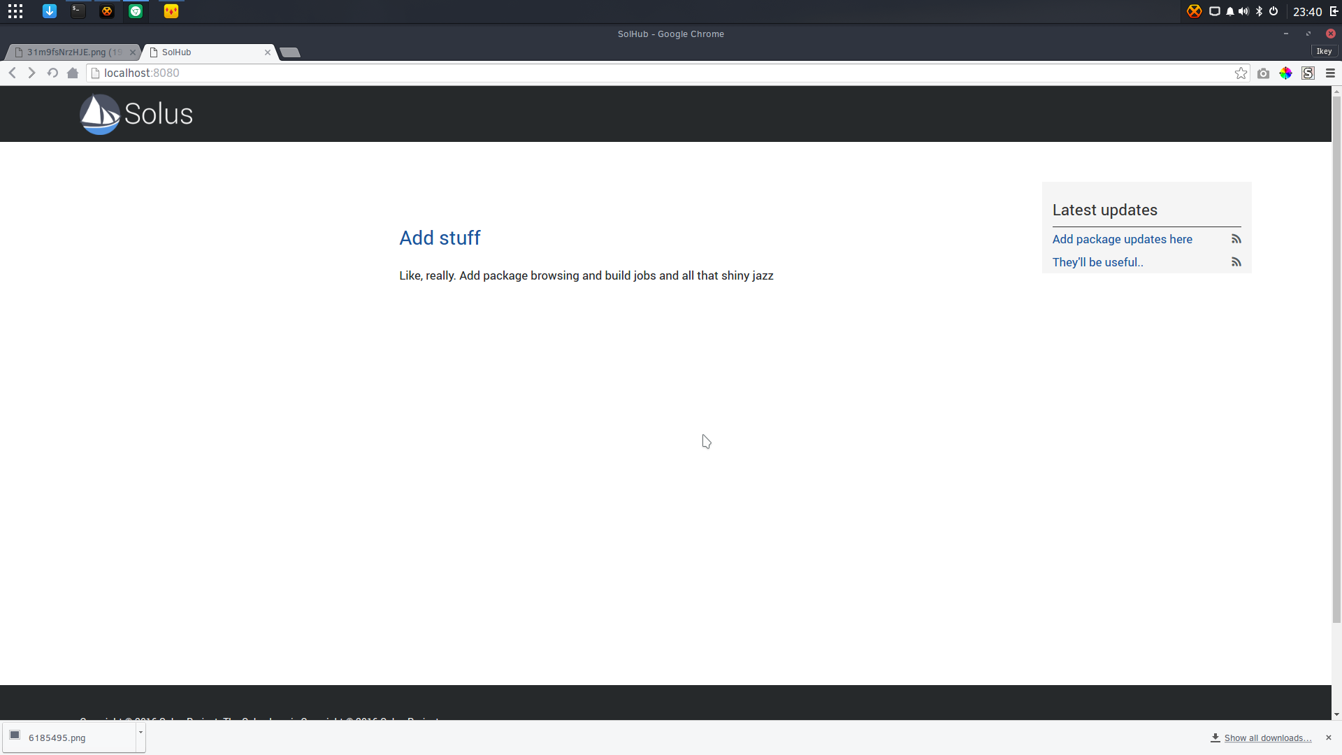Click the Latest updates heading
This screenshot has height=755, width=1342.
click(x=1104, y=210)
